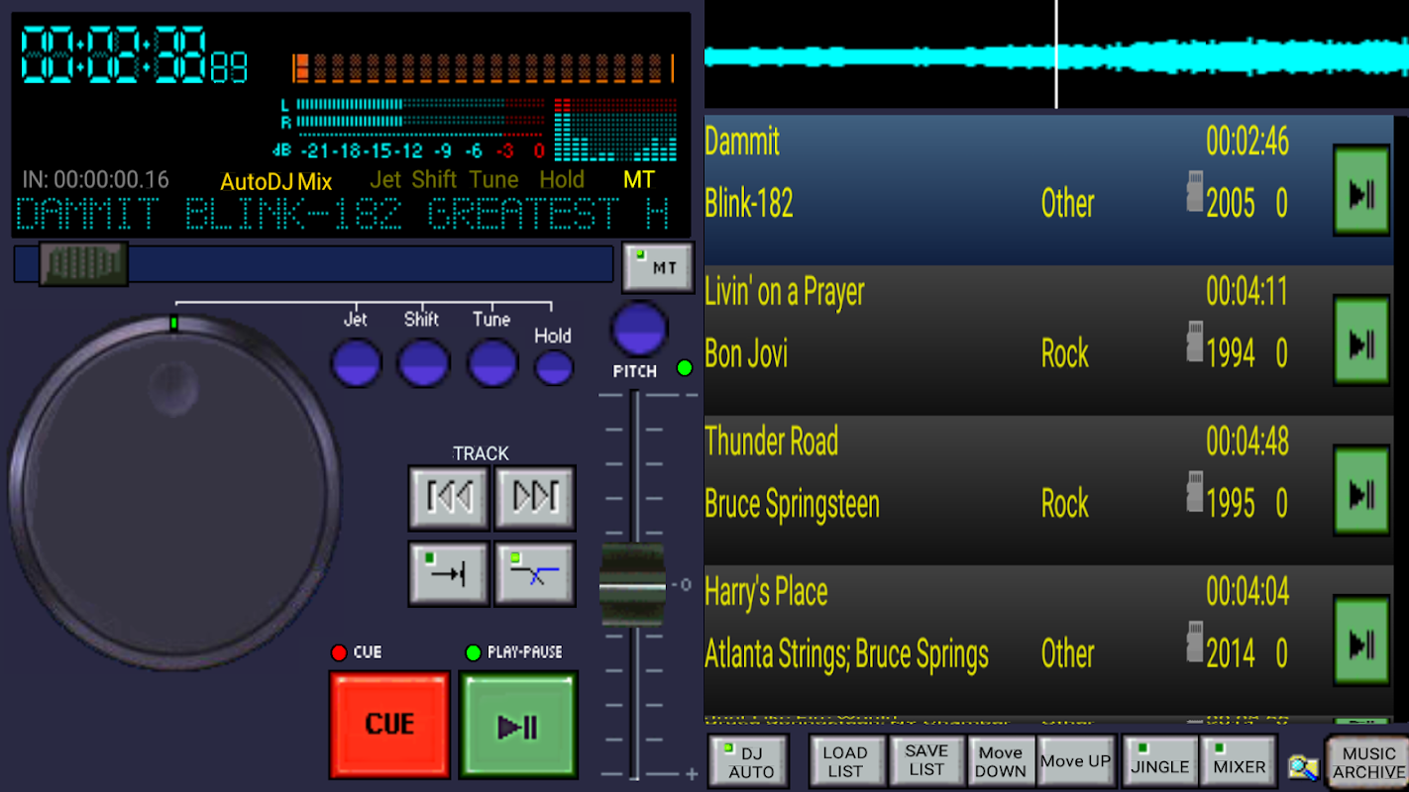Select 'Thunder Road' title
1409x792 pixels.
[x=772, y=442]
